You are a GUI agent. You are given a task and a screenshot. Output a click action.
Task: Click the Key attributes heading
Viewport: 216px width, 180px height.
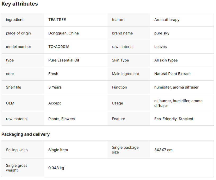(x=20, y=4)
